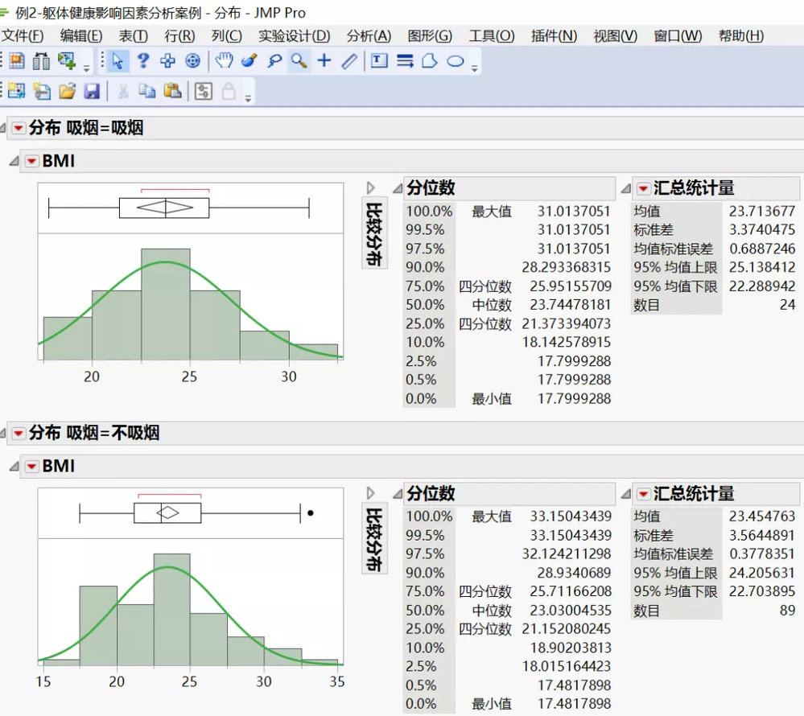Select the polygon shape tool
This screenshot has height=716, width=804.
point(430,61)
